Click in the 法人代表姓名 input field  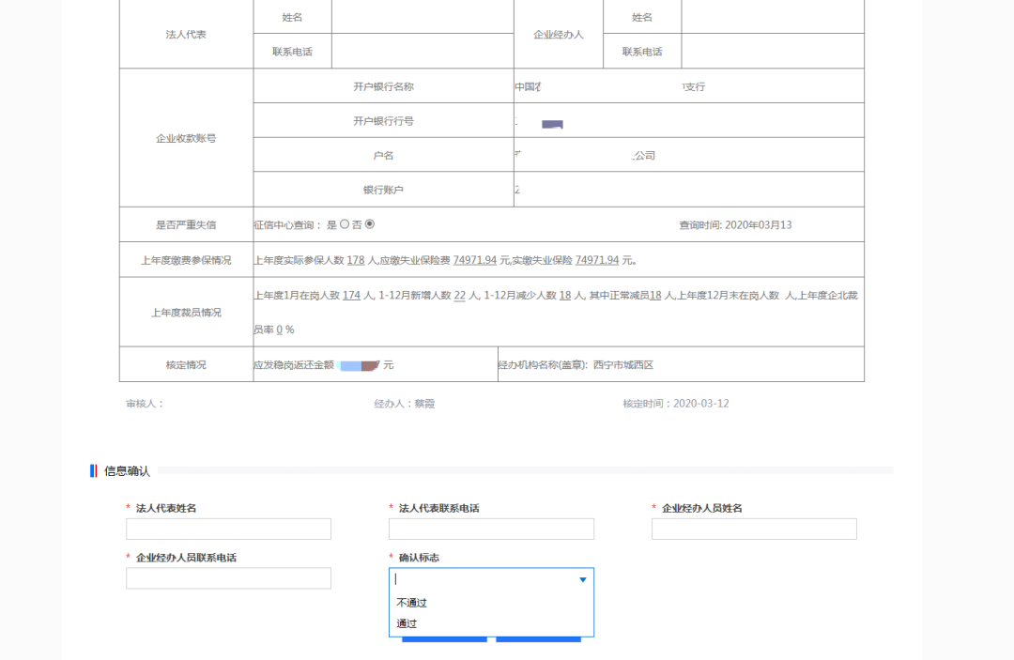point(227,529)
